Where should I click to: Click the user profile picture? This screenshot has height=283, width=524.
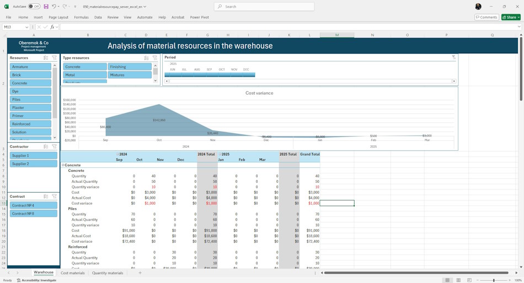[x=478, y=7]
